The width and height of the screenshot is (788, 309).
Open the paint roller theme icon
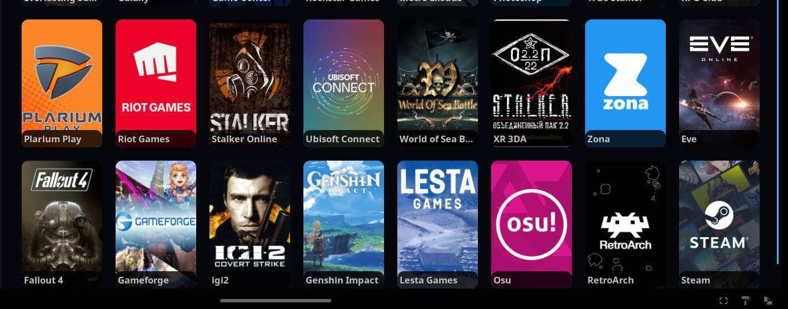click(x=746, y=301)
